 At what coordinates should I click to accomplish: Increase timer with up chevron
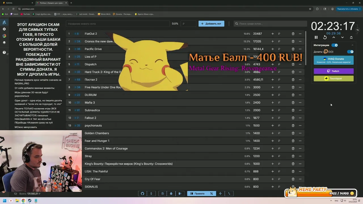point(334,37)
